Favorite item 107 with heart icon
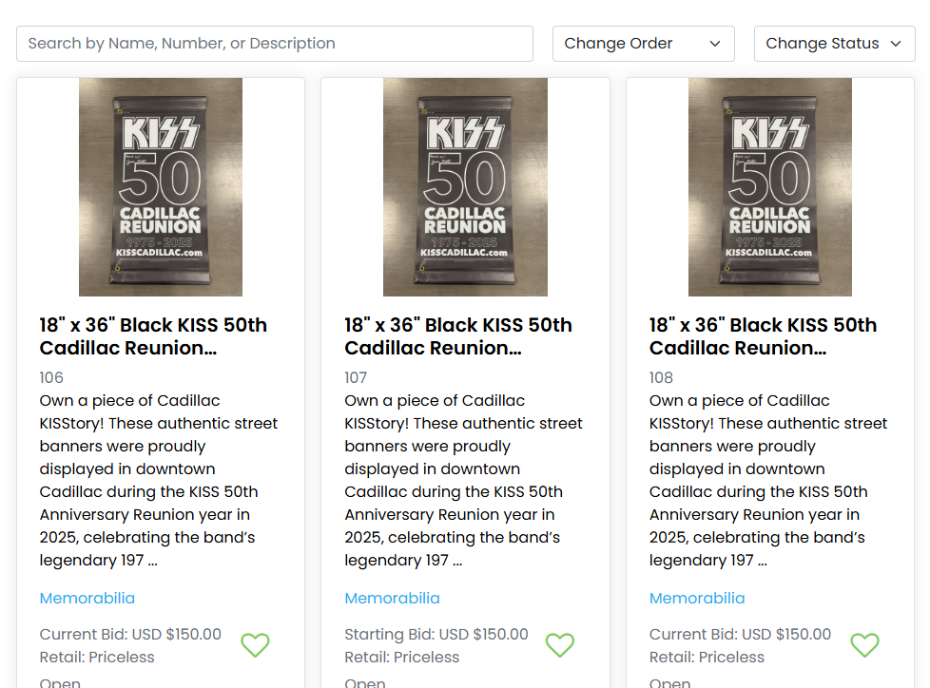Image resolution: width=930 pixels, height=688 pixels. [x=560, y=645]
